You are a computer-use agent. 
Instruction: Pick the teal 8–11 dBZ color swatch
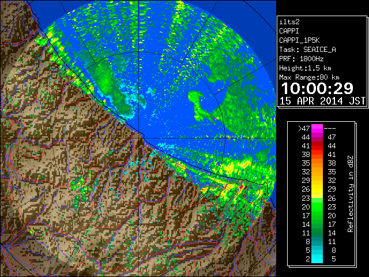tap(317, 241)
